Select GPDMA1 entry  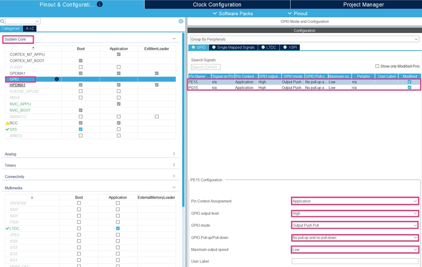(18, 73)
